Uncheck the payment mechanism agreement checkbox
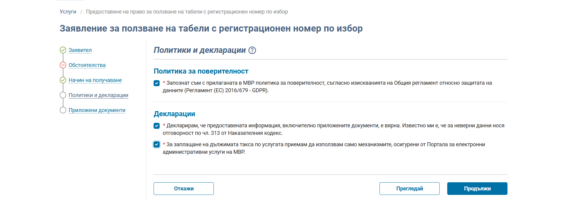Screen dimensions: 568x209 click(156, 145)
